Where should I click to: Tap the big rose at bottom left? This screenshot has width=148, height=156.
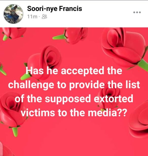coord(12,112)
